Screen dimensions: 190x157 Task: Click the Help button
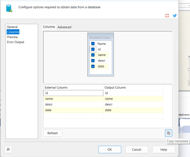point(164,149)
